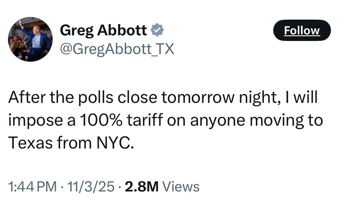The width and height of the screenshot is (346, 209).
Task: Click the blue verified checkmark badge
Action: coord(157,30)
